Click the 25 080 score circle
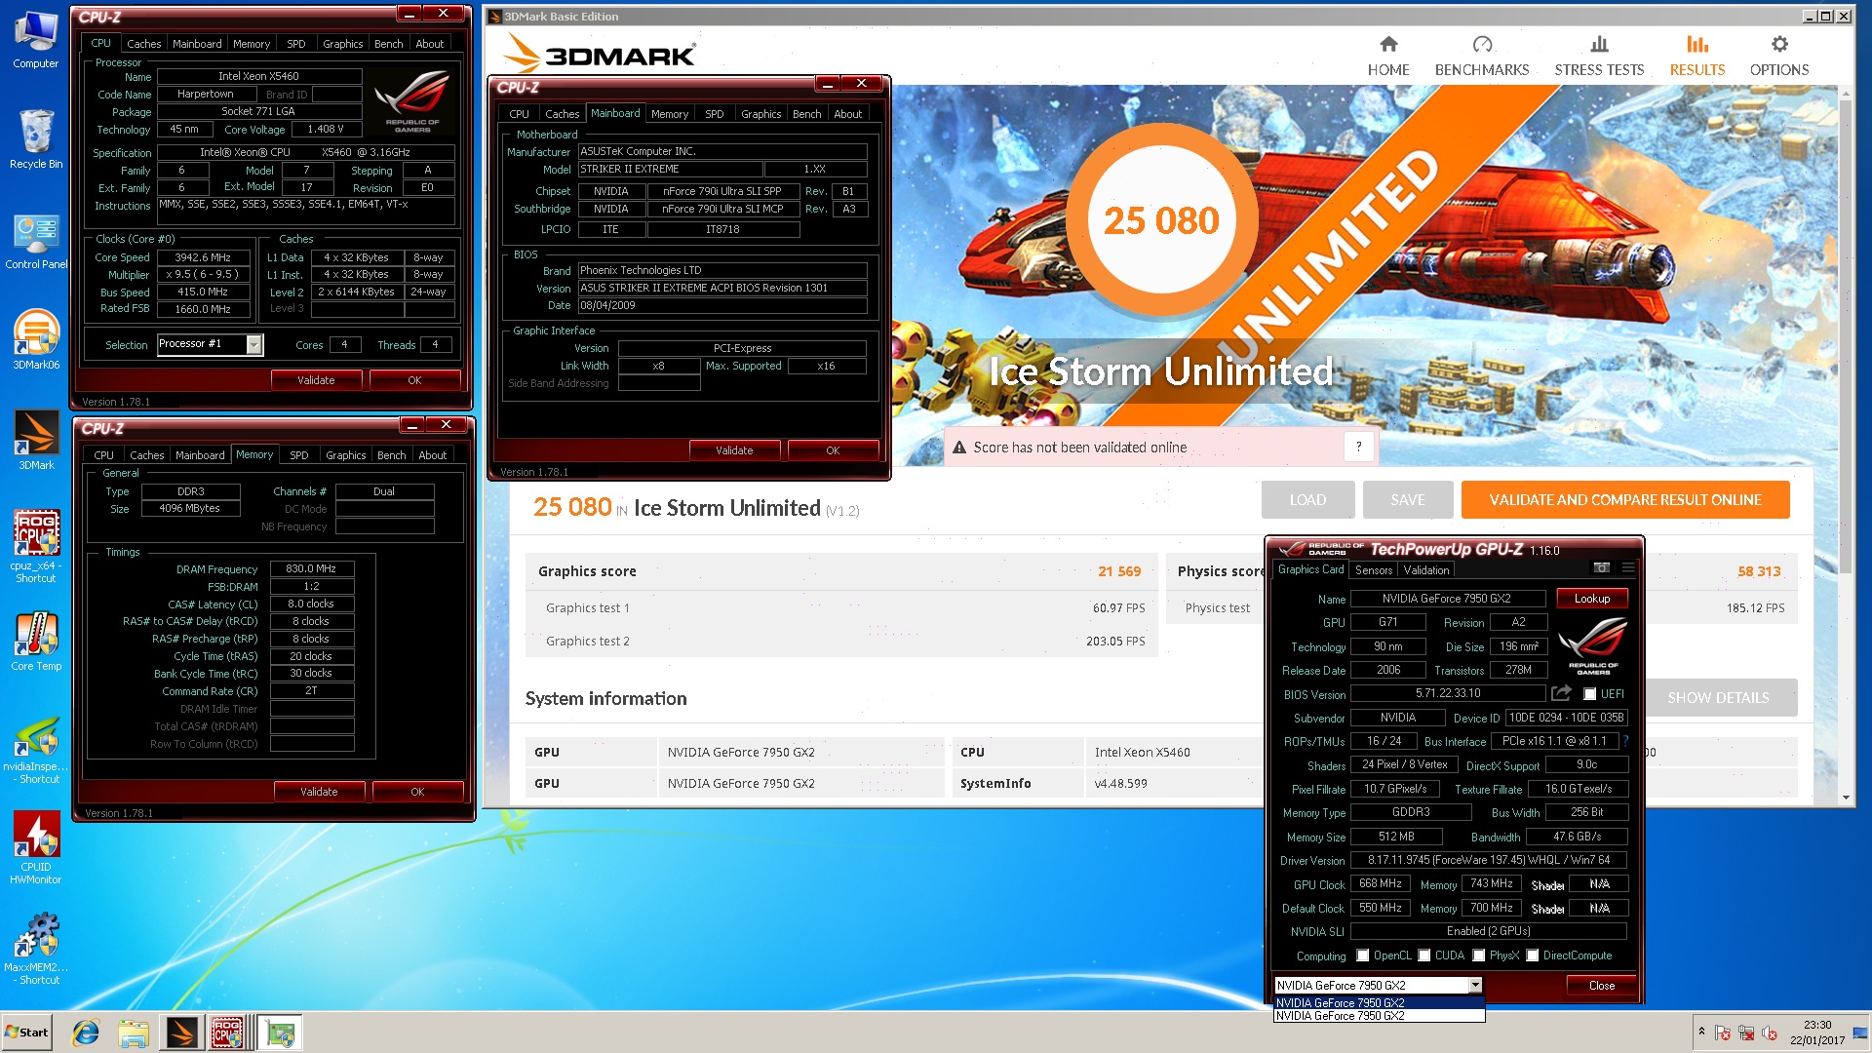 [x=1161, y=220]
